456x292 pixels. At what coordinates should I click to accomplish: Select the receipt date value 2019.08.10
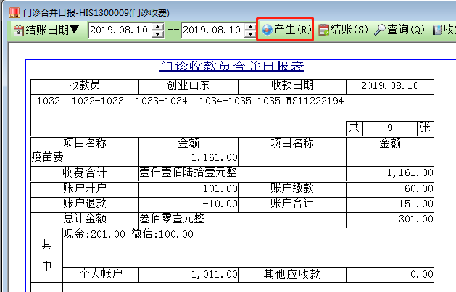[x=390, y=85]
